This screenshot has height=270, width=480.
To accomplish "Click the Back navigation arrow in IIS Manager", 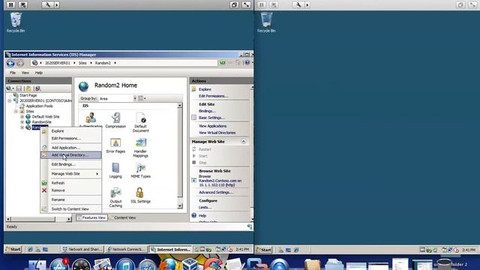I will 10,63.
